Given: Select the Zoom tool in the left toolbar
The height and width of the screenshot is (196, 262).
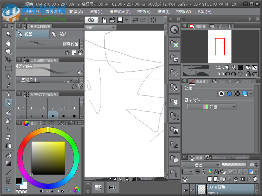Looking at the screenshot, I should click(x=8, y=34).
